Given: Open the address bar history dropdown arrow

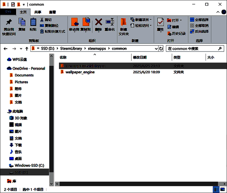Looking at the screenshot, I should coord(156,49).
